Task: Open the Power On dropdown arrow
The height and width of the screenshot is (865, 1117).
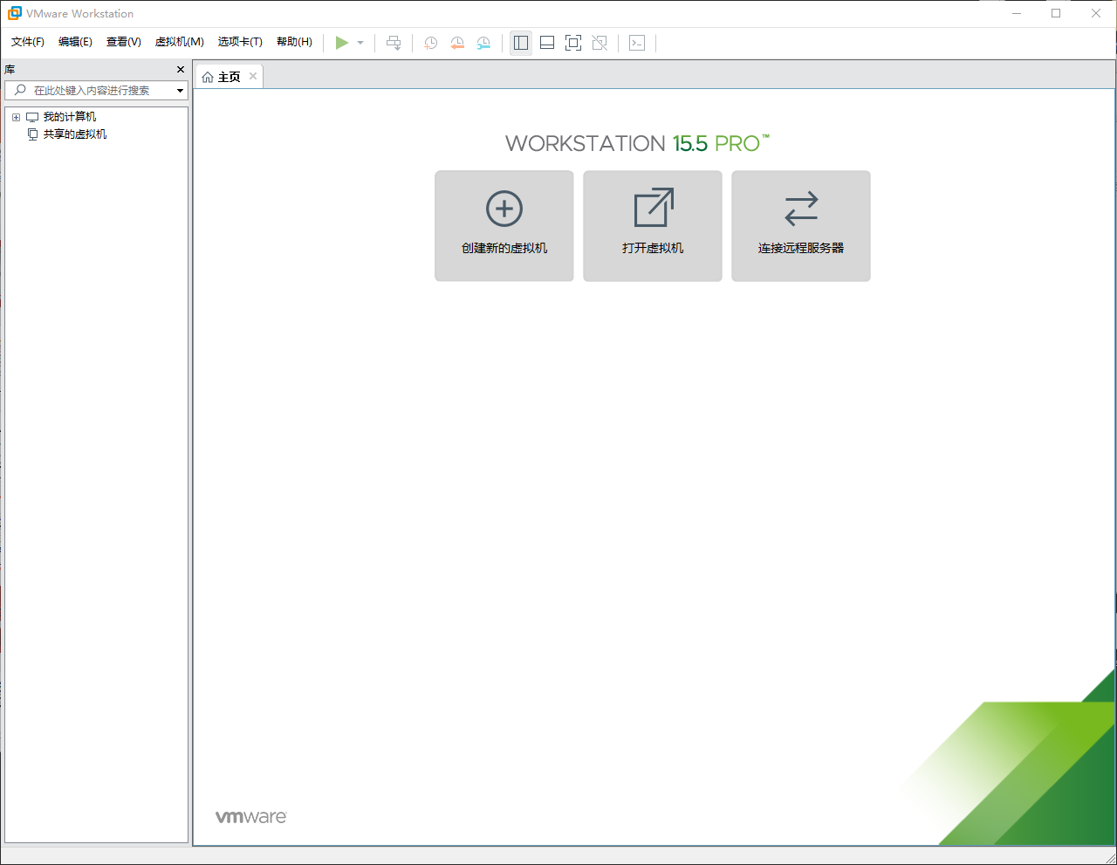Action: pos(360,42)
